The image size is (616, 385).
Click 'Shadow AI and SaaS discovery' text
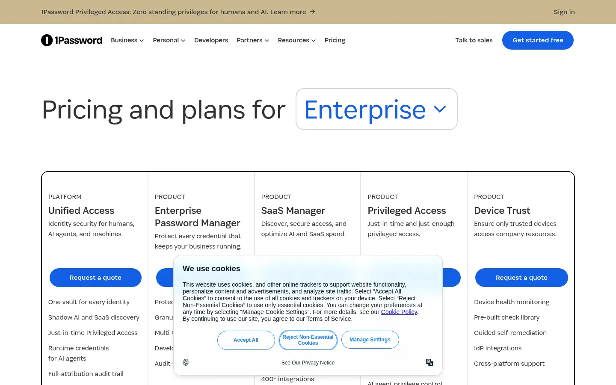[x=94, y=317]
